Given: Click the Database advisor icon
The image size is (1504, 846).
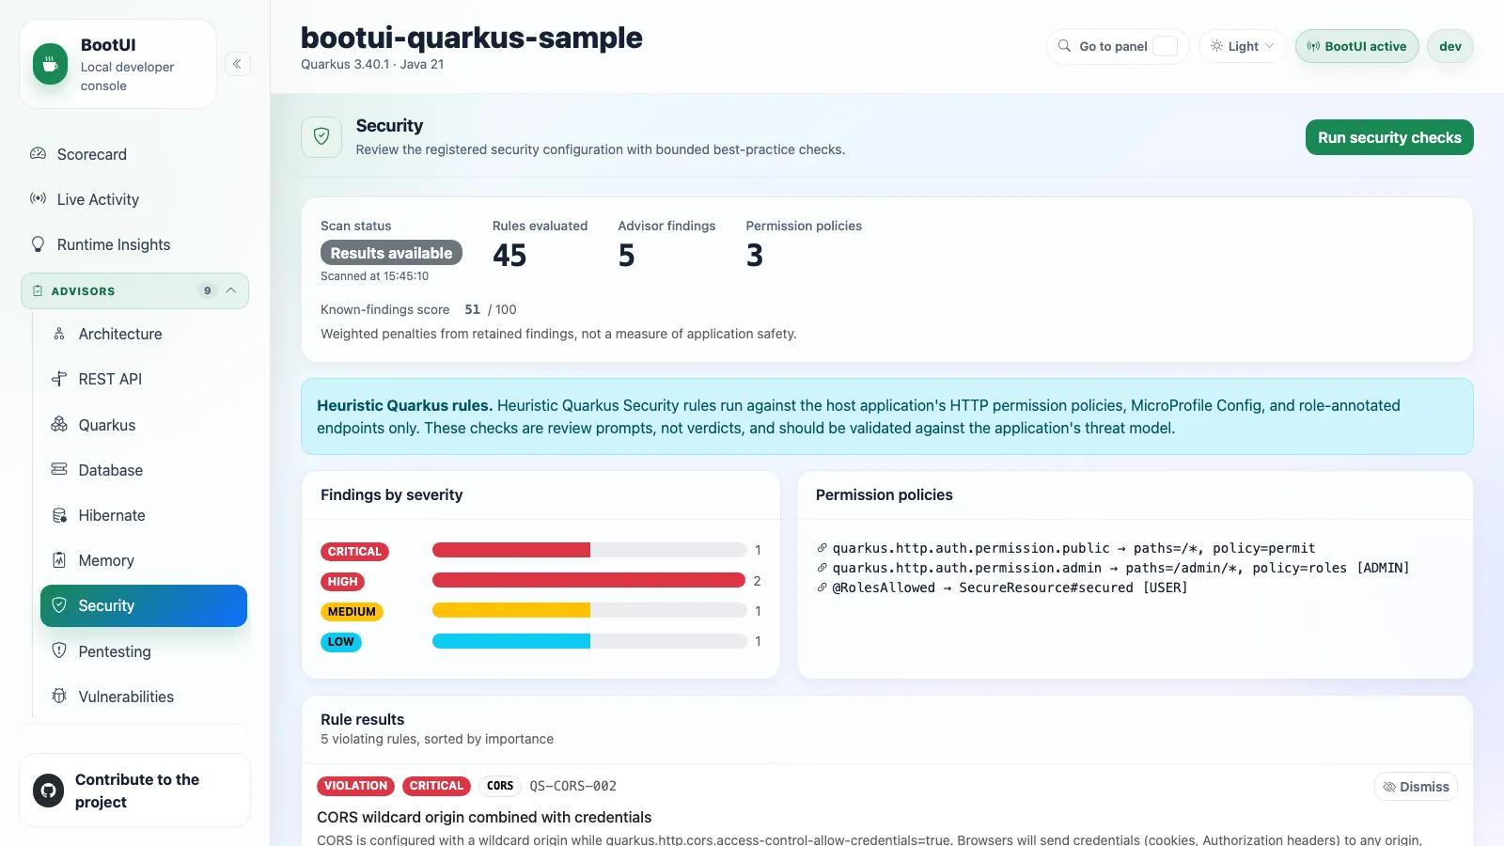Looking at the screenshot, I should tap(59, 469).
